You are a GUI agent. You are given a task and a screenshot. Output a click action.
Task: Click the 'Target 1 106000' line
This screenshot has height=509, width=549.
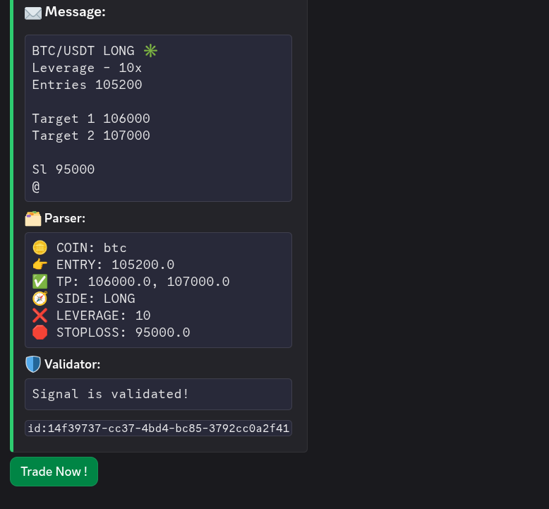click(x=91, y=119)
